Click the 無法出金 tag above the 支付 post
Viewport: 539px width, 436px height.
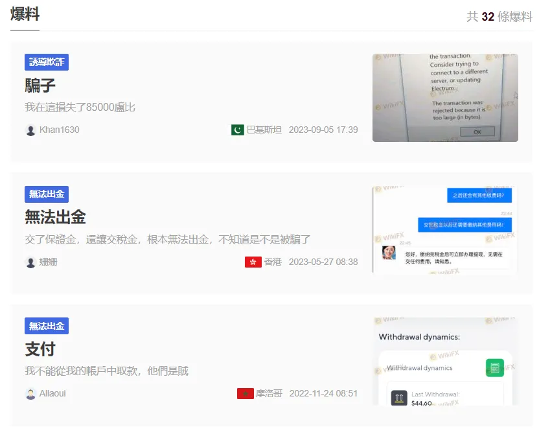[x=47, y=326]
